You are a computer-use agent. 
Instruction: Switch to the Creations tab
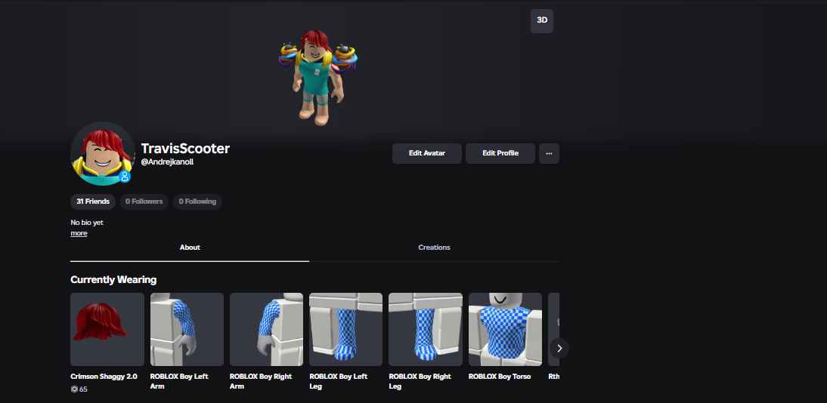click(434, 248)
